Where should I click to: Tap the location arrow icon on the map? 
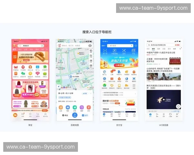coord(59,87)
